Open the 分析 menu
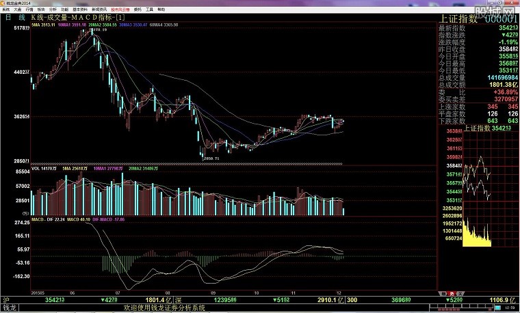Screen dimensions: 520x313 tap(53, 10)
